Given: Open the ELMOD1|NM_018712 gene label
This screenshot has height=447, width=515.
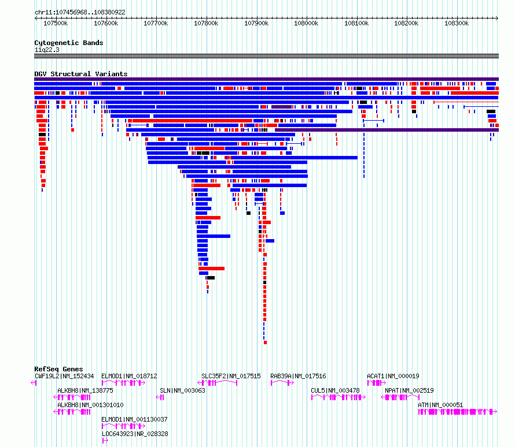Looking at the screenshot, I should [129, 376].
